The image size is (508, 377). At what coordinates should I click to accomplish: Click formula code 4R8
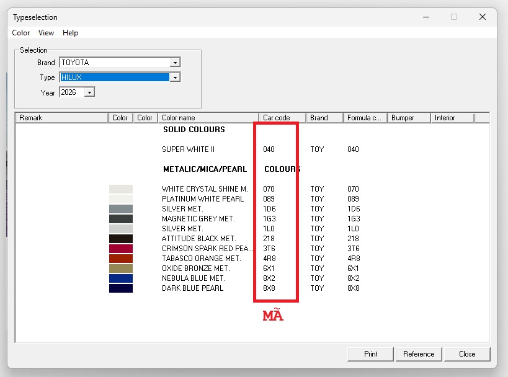point(354,259)
